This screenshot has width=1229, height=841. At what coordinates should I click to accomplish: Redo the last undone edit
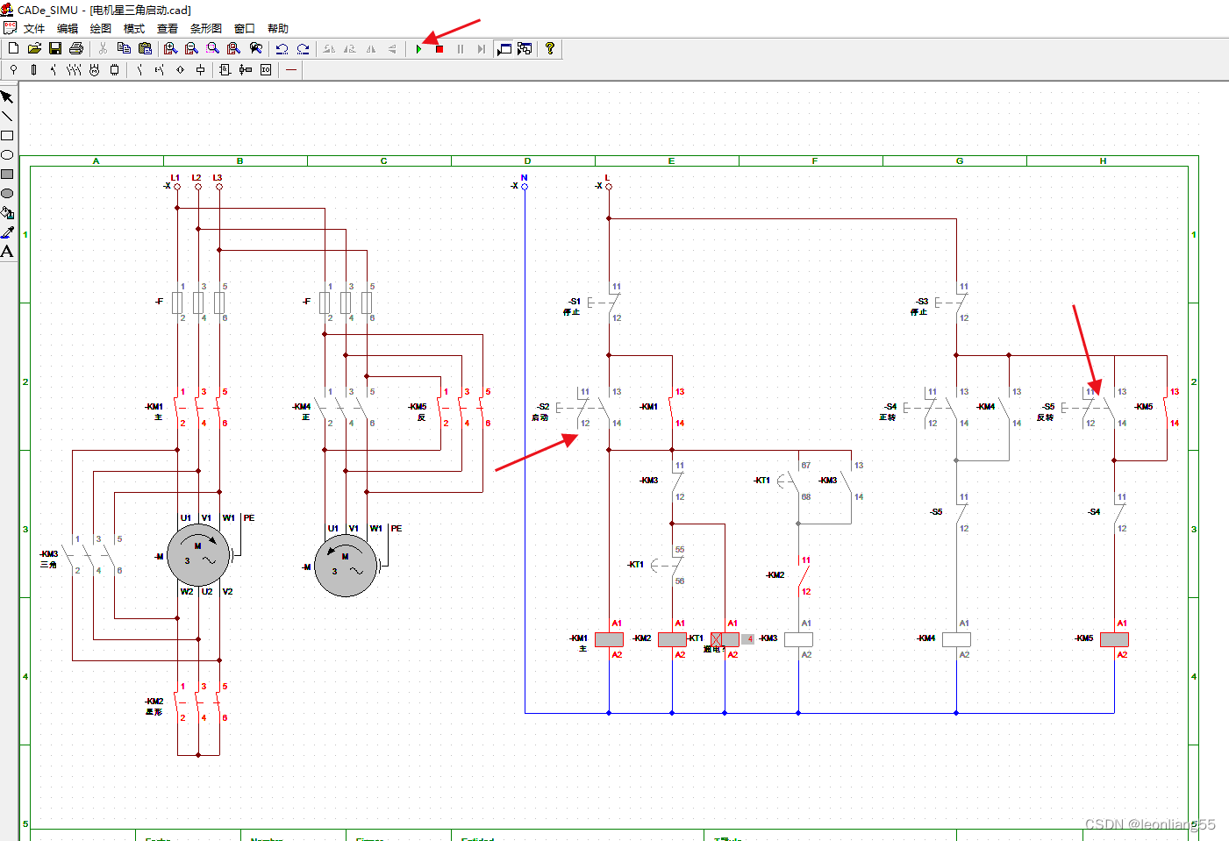pos(303,49)
